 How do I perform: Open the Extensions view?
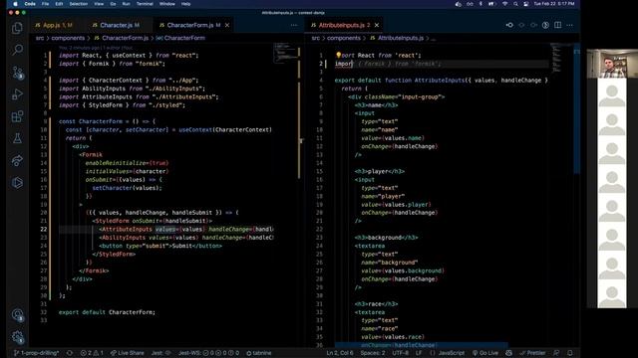pos(17,116)
